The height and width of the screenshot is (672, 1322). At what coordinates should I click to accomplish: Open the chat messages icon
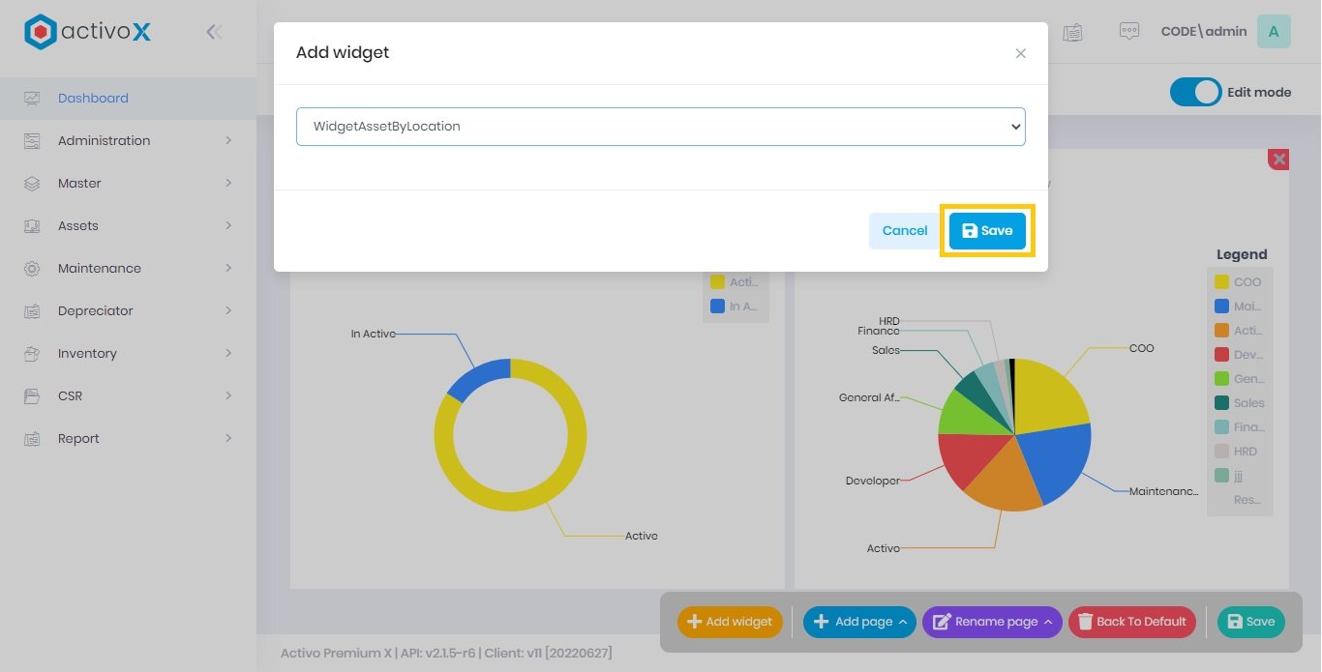point(1128,32)
